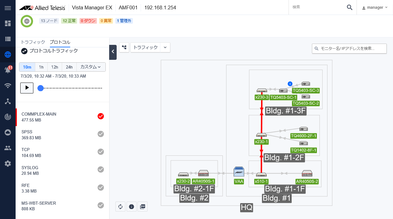Collapse the left panel with chevron
Viewport: 393px width, 219px height.
click(113, 52)
